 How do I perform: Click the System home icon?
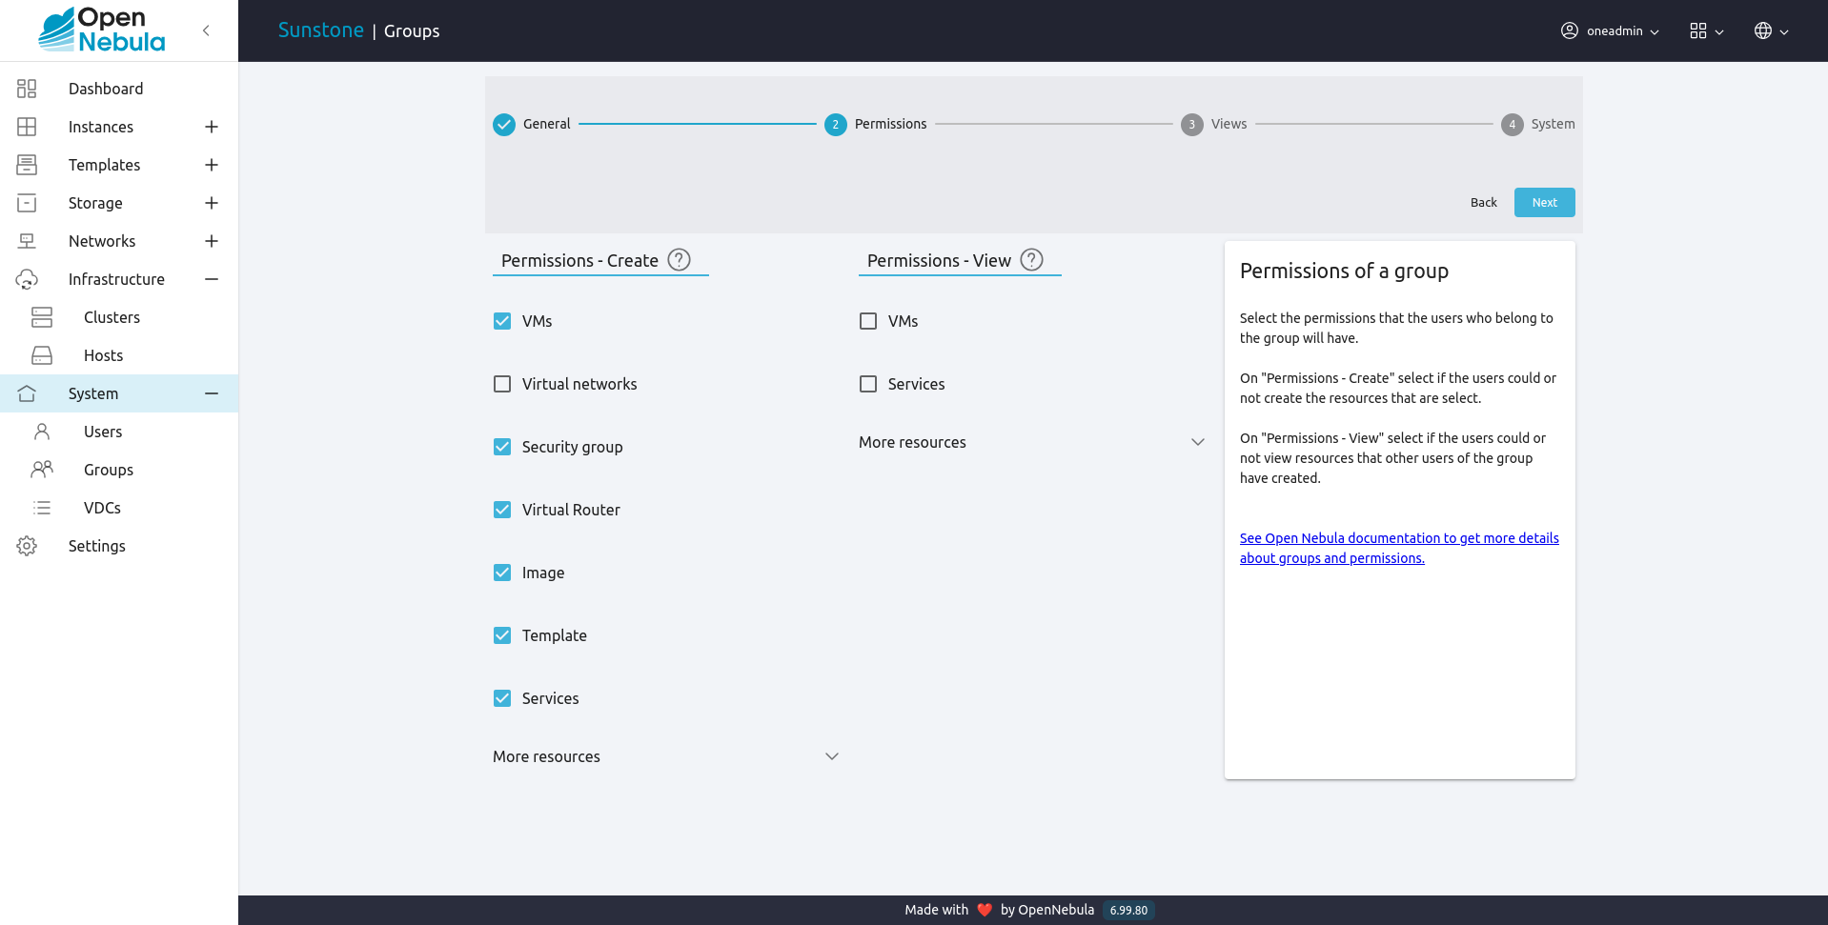(27, 393)
